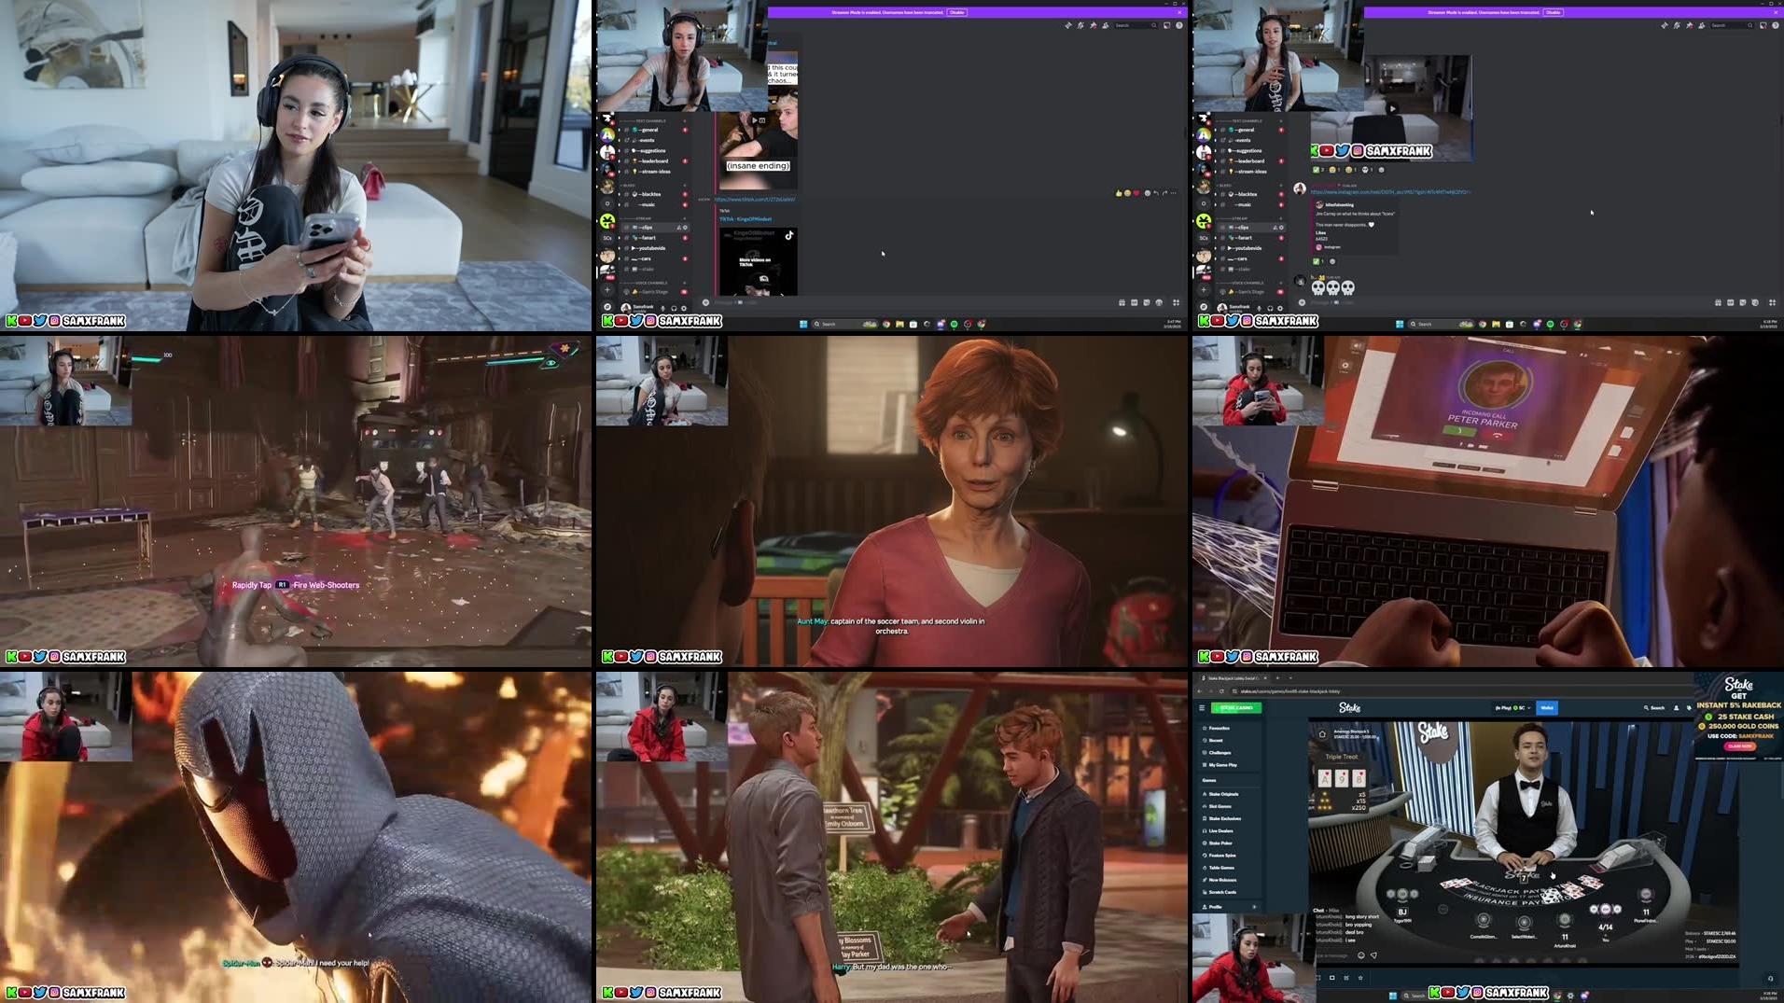The width and height of the screenshot is (1784, 1003).
Task: Expand Profile arrow in Stake sidebar
Action: pos(1254,907)
